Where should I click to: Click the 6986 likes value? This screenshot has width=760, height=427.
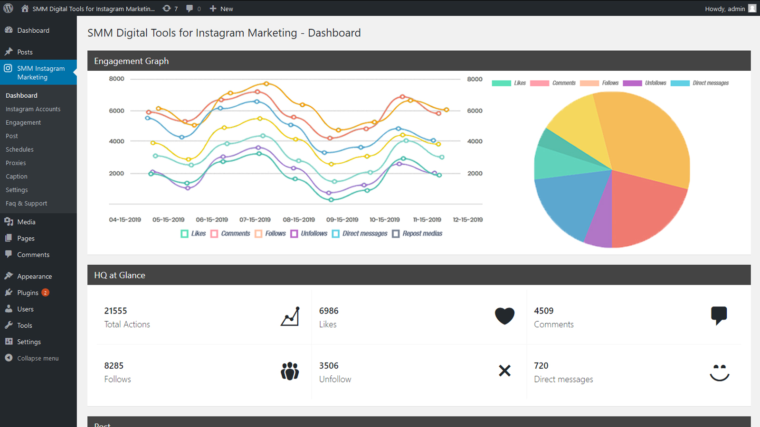329,311
